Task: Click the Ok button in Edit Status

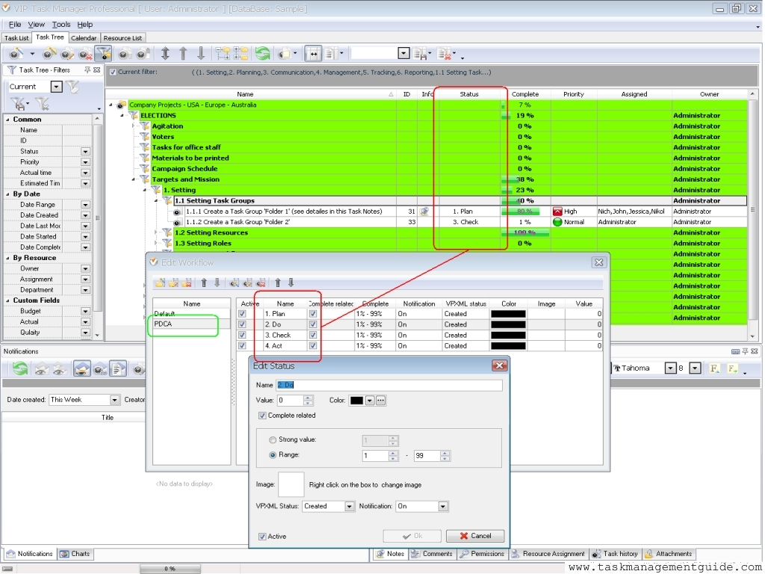Action: [x=412, y=536]
